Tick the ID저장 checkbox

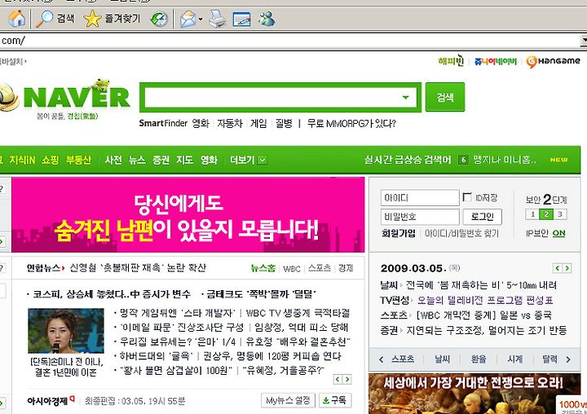pyautogui.click(x=467, y=197)
